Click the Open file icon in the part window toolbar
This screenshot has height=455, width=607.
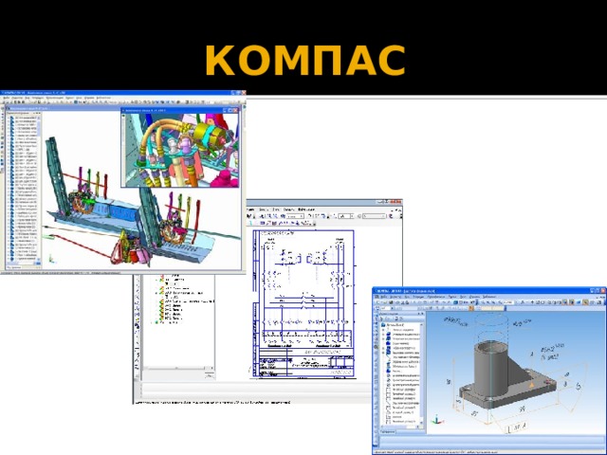[x=384, y=302]
